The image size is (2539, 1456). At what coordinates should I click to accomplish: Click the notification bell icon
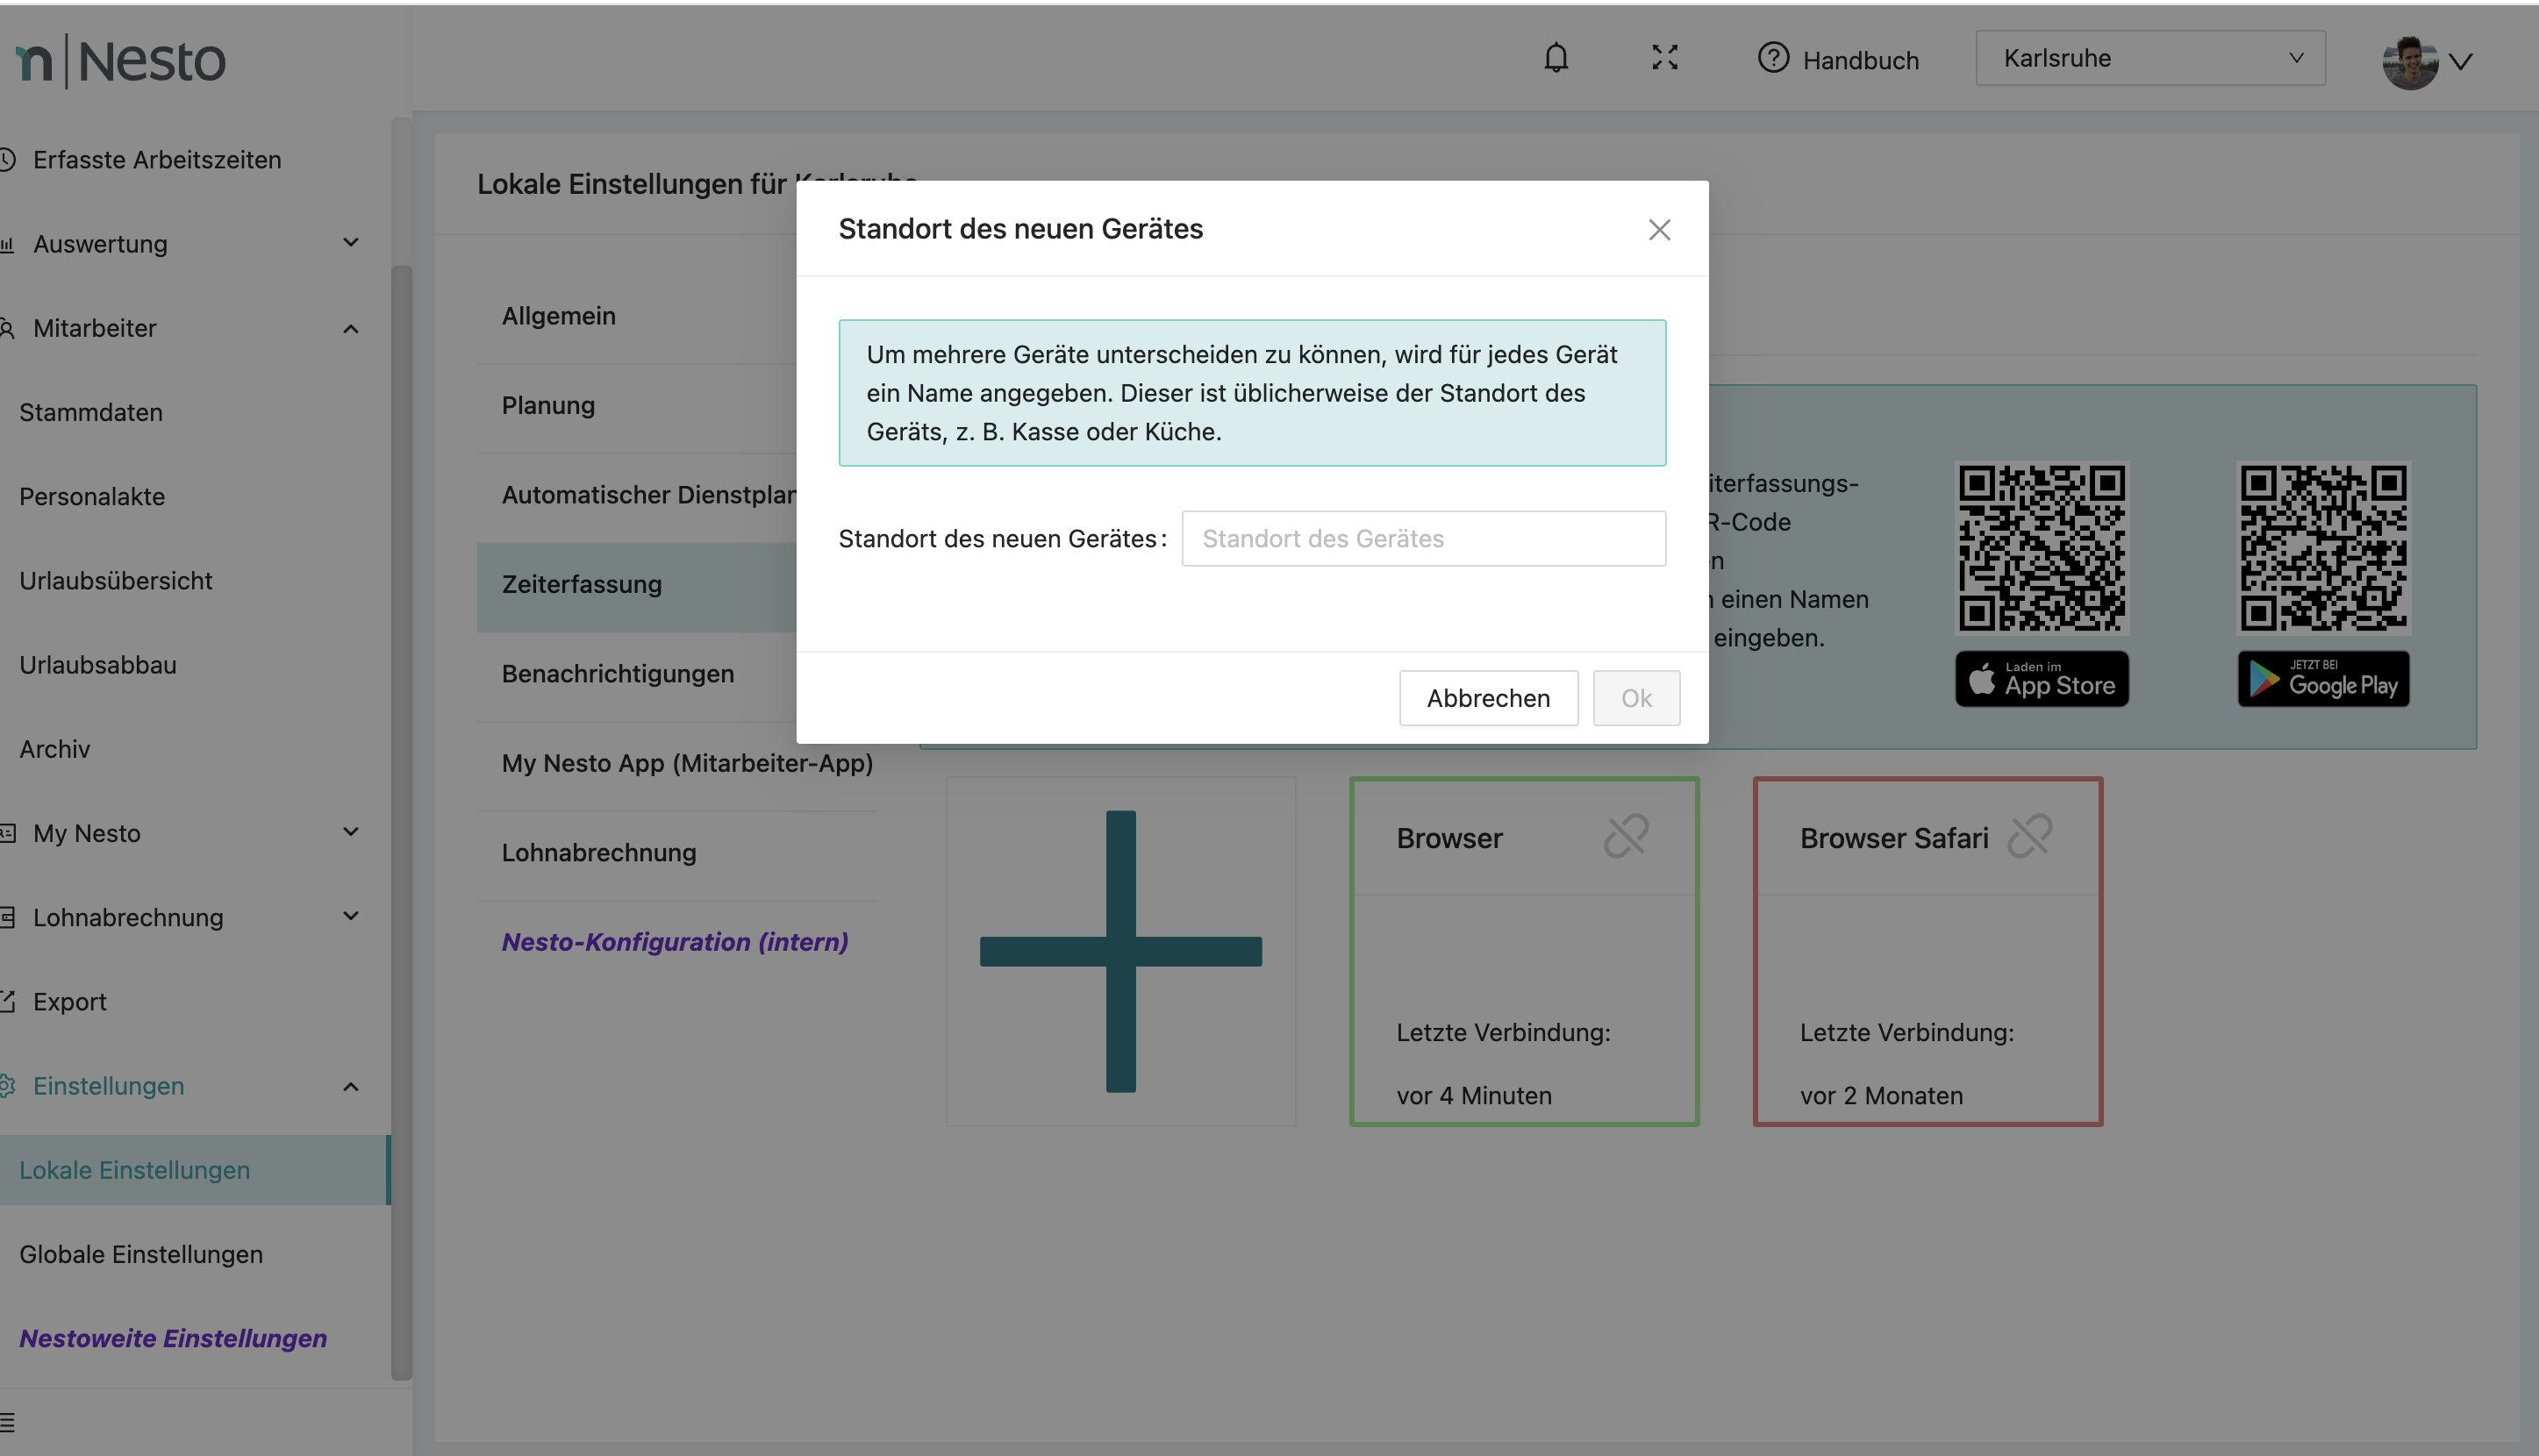(x=1555, y=58)
